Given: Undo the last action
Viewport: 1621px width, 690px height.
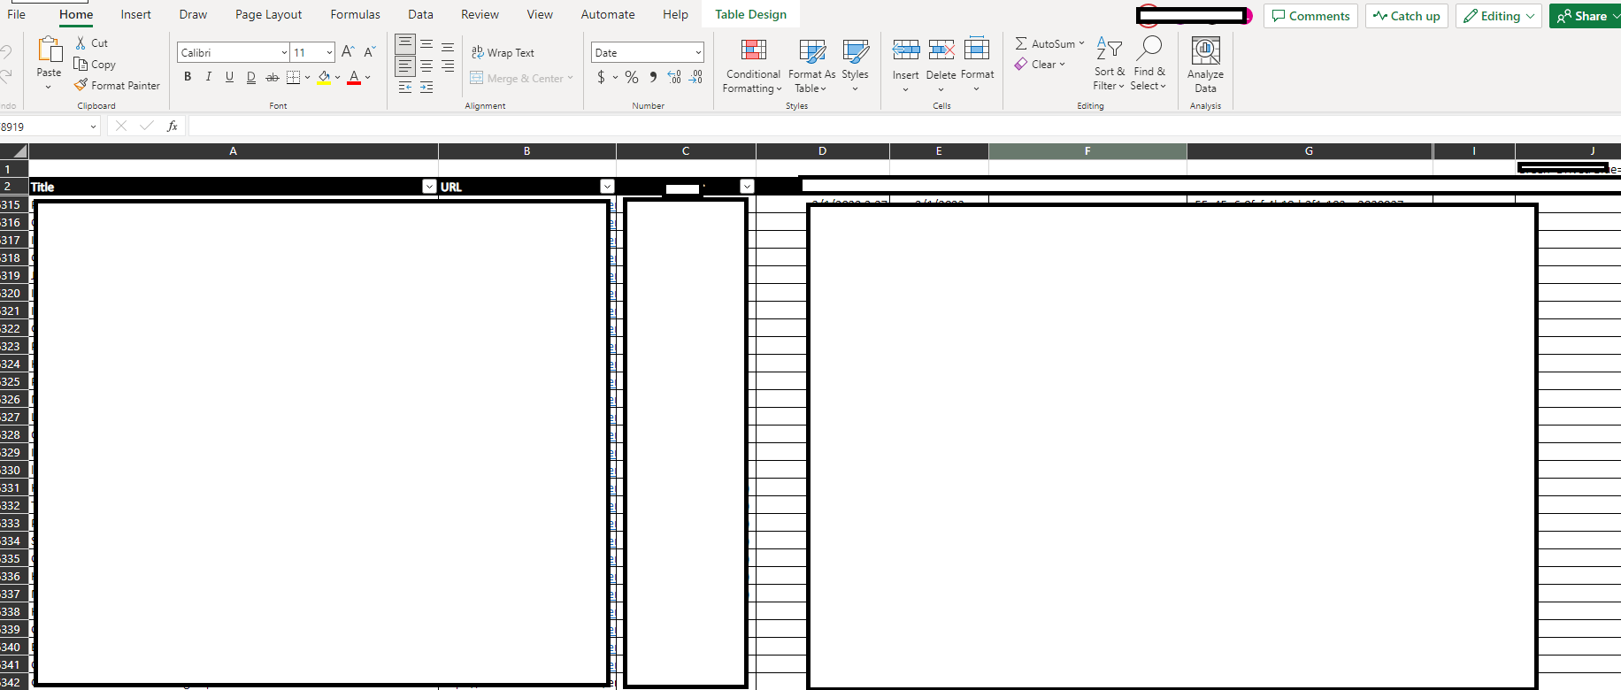Looking at the screenshot, I should coord(6,53).
